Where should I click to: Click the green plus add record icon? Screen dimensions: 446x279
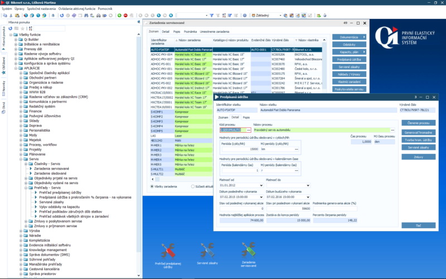[x=119, y=16]
